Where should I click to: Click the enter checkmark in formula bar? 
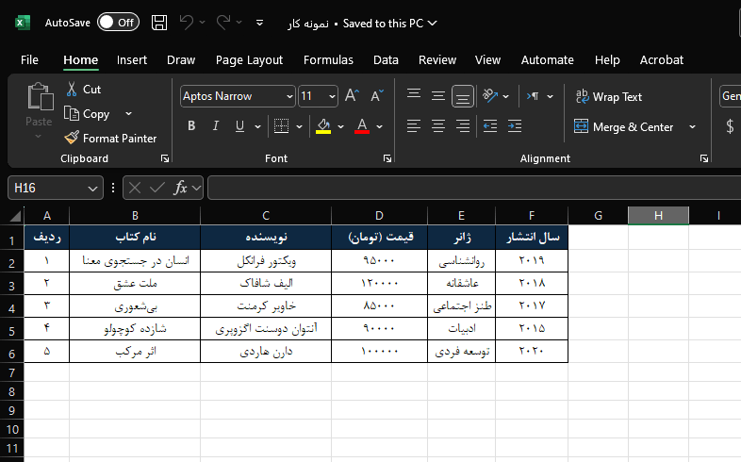[x=156, y=188]
